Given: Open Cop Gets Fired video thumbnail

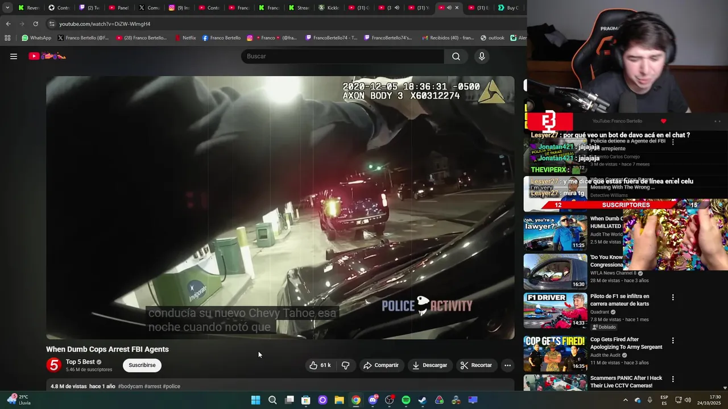Looking at the screenshot, I should (x=555, y=353).
